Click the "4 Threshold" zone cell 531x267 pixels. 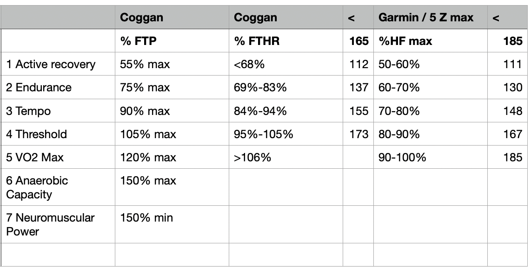tap(37, 134)
